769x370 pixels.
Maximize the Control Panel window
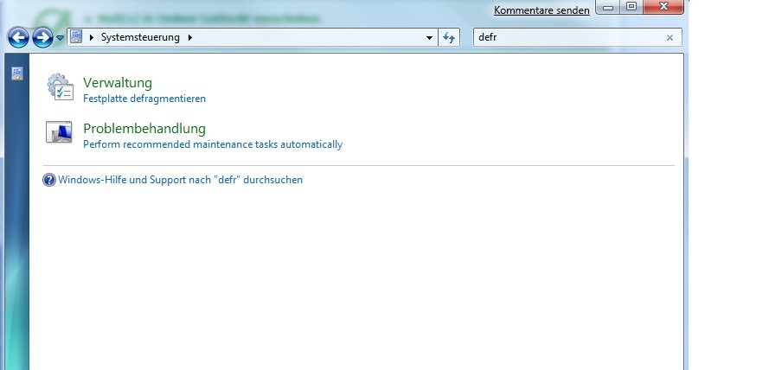pyautogui.click(x=631, y=7)
